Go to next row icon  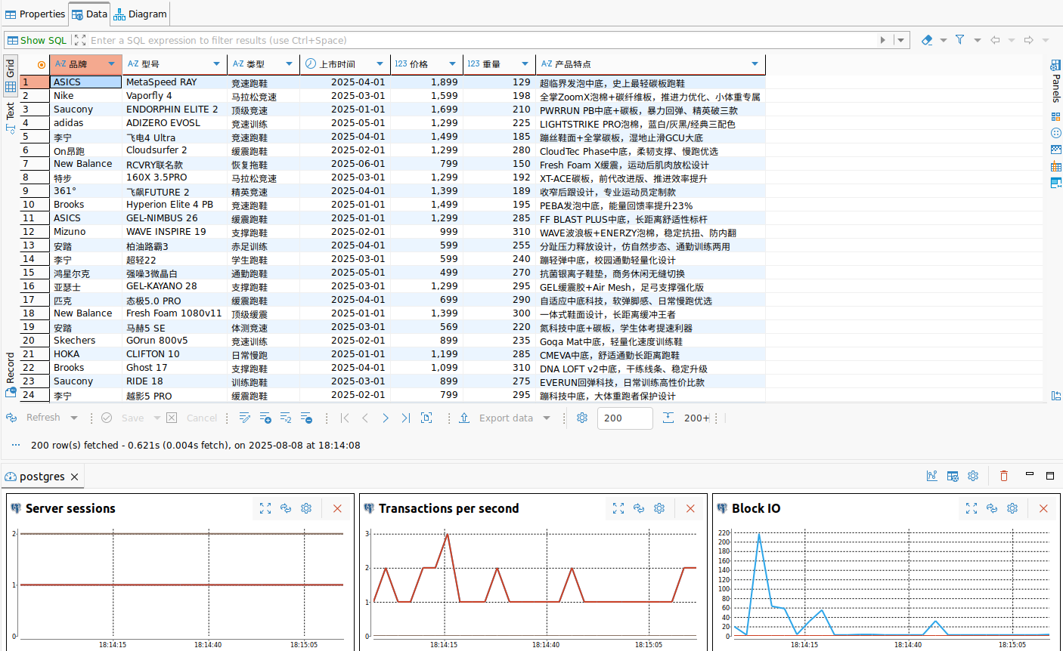point(386,418)
